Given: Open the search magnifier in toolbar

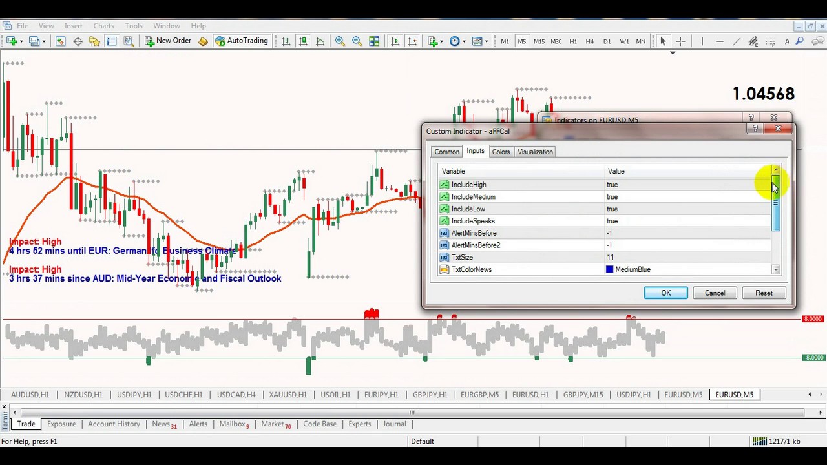Looking at the screenshot, I should (x=799, y=41).
